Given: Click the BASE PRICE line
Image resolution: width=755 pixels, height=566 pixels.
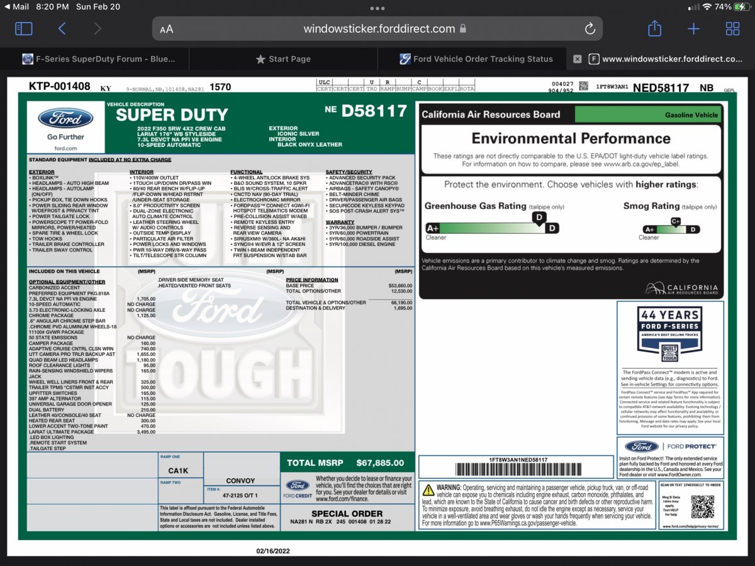Looking at the screenshot, I should tap(349, 286).
